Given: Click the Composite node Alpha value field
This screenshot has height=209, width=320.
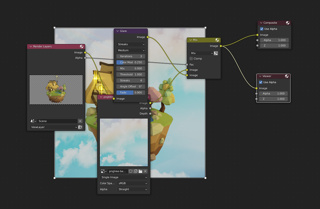Looking at the screenshot, I should (274, 40).
